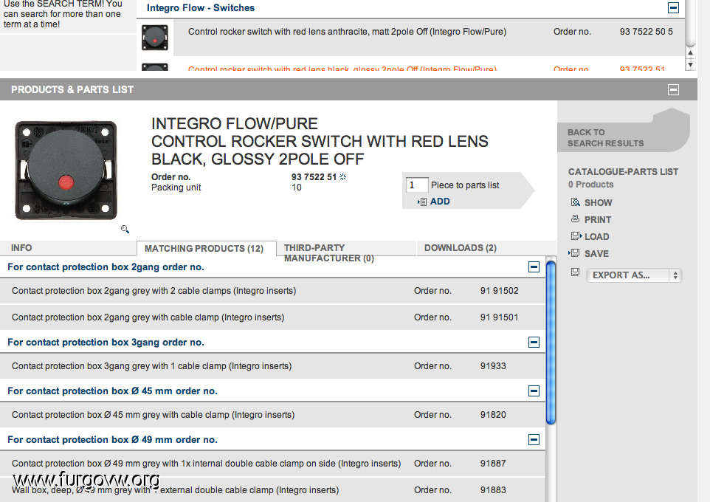Click order number 91 91502
The image size is (710, 502).
[499, 290]
